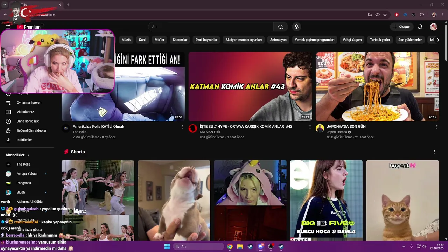Open Shorts section three-dot menu
Viewport: 448px width, 252px height.
pos(434,152)
